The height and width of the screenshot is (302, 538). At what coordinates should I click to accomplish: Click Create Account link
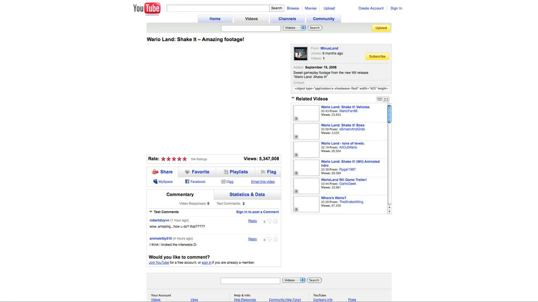(x=371, y=8)
